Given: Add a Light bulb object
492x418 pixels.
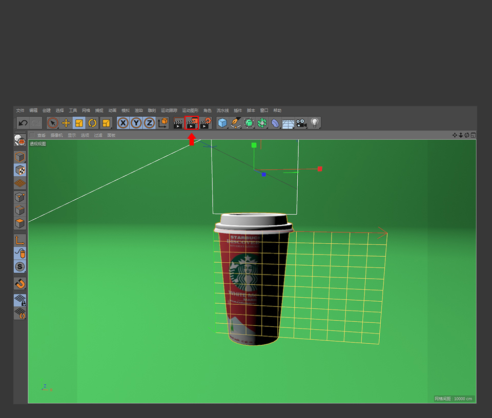Looking at the screenshot, I should click(x=315, y=123).
